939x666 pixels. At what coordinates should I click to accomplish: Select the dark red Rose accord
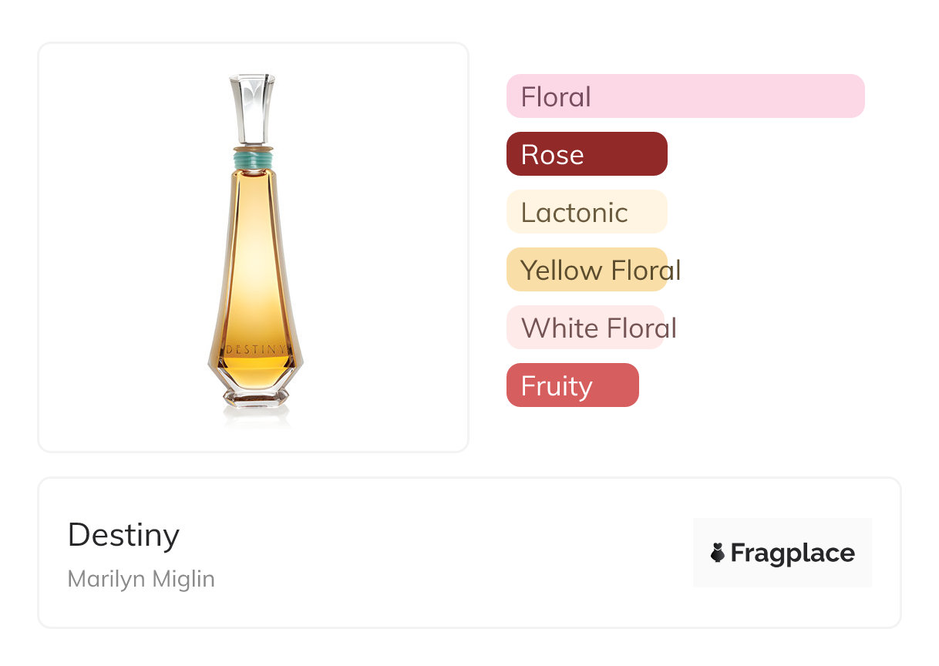pyautogui.click(x=586, y=154)
